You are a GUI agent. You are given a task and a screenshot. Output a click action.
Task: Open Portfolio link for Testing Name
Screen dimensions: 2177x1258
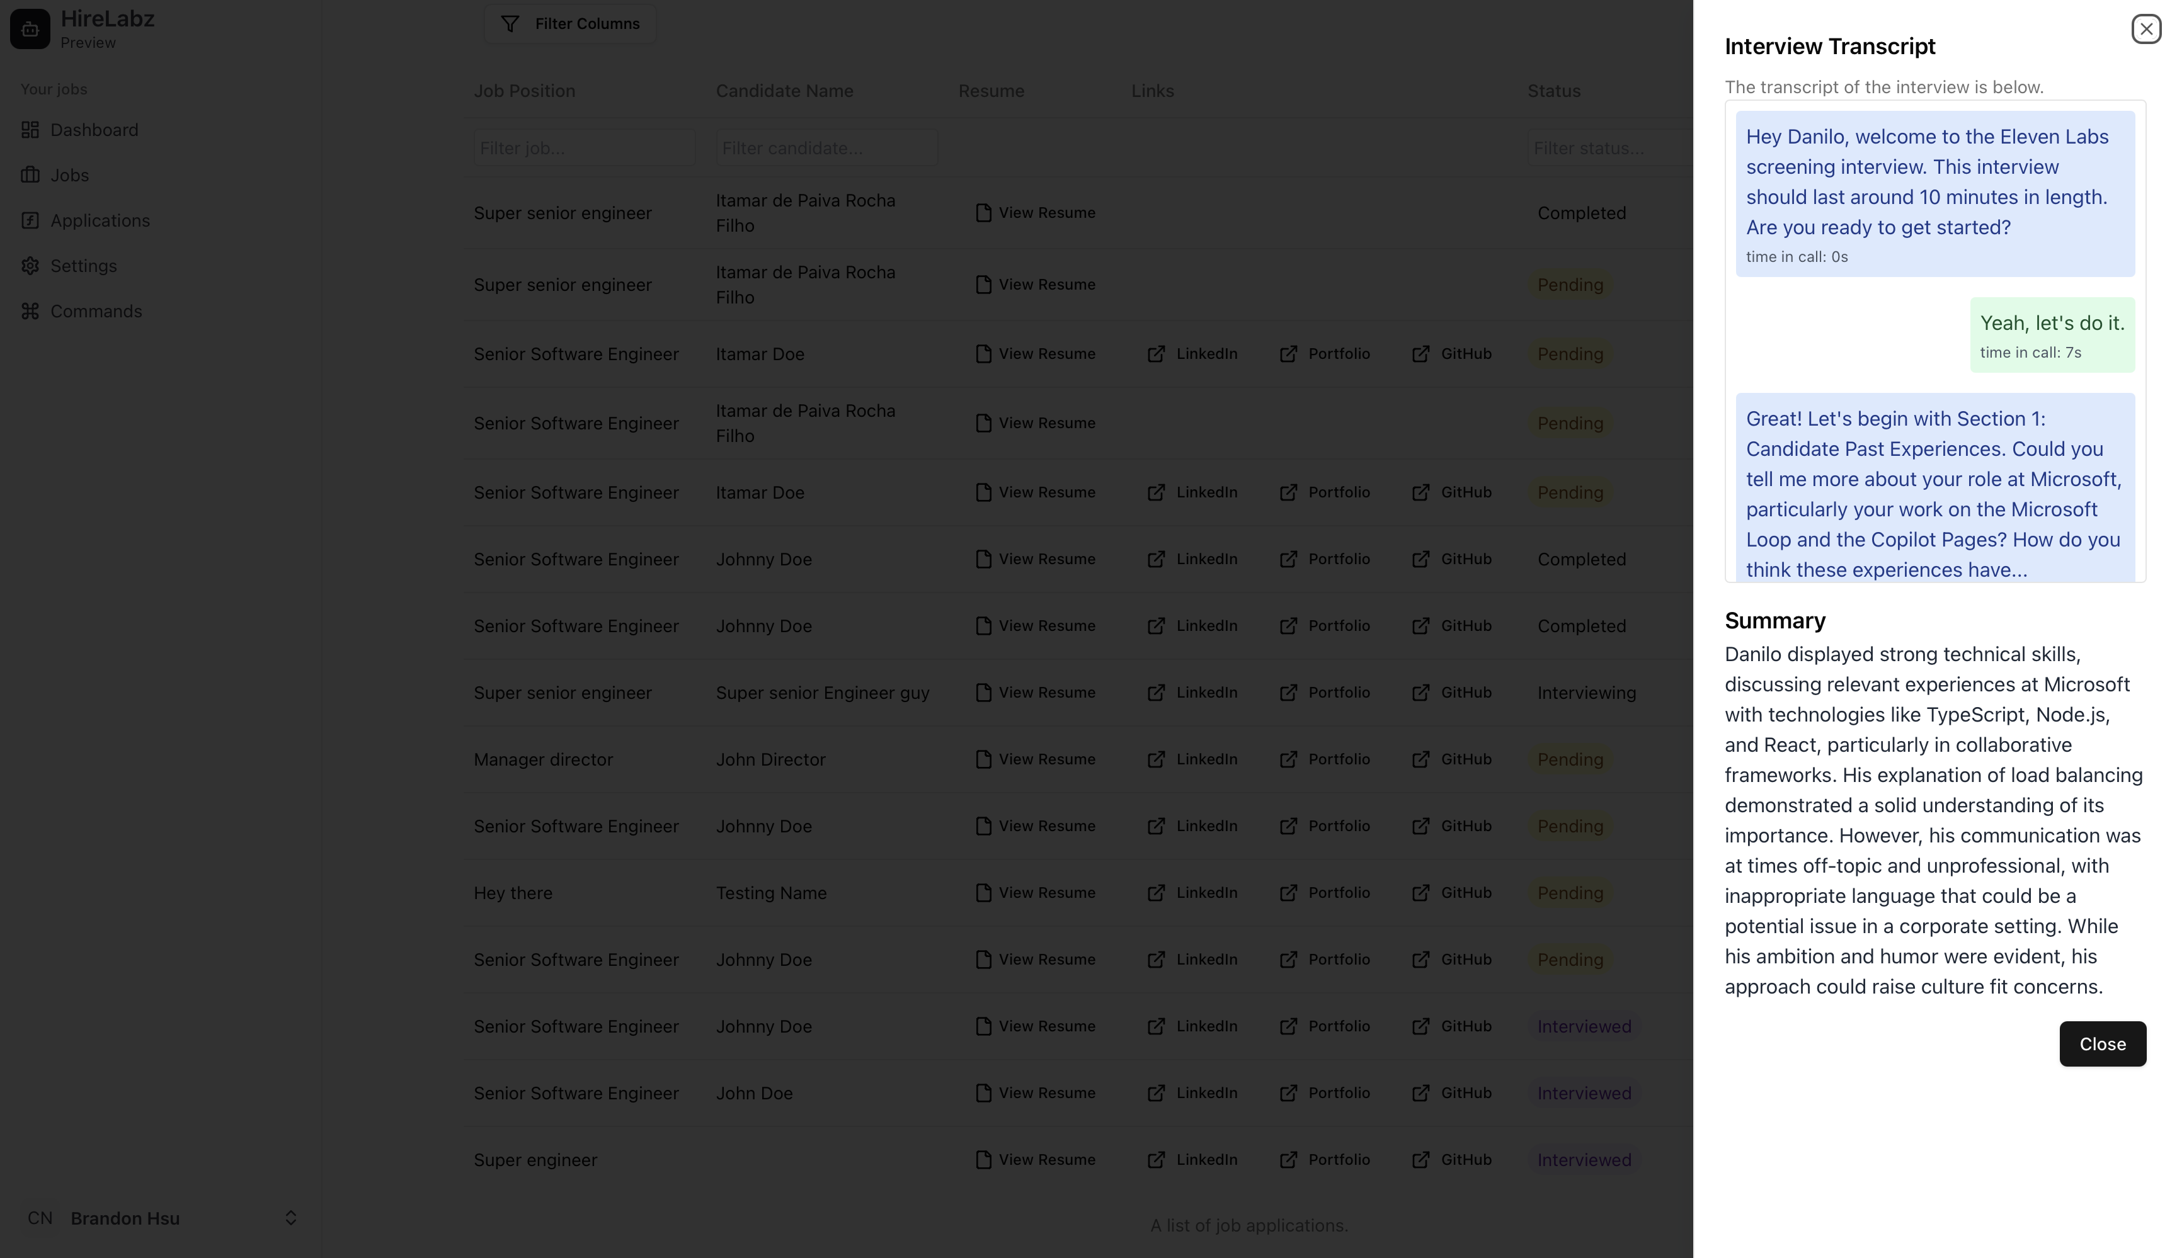(1324, 893)
